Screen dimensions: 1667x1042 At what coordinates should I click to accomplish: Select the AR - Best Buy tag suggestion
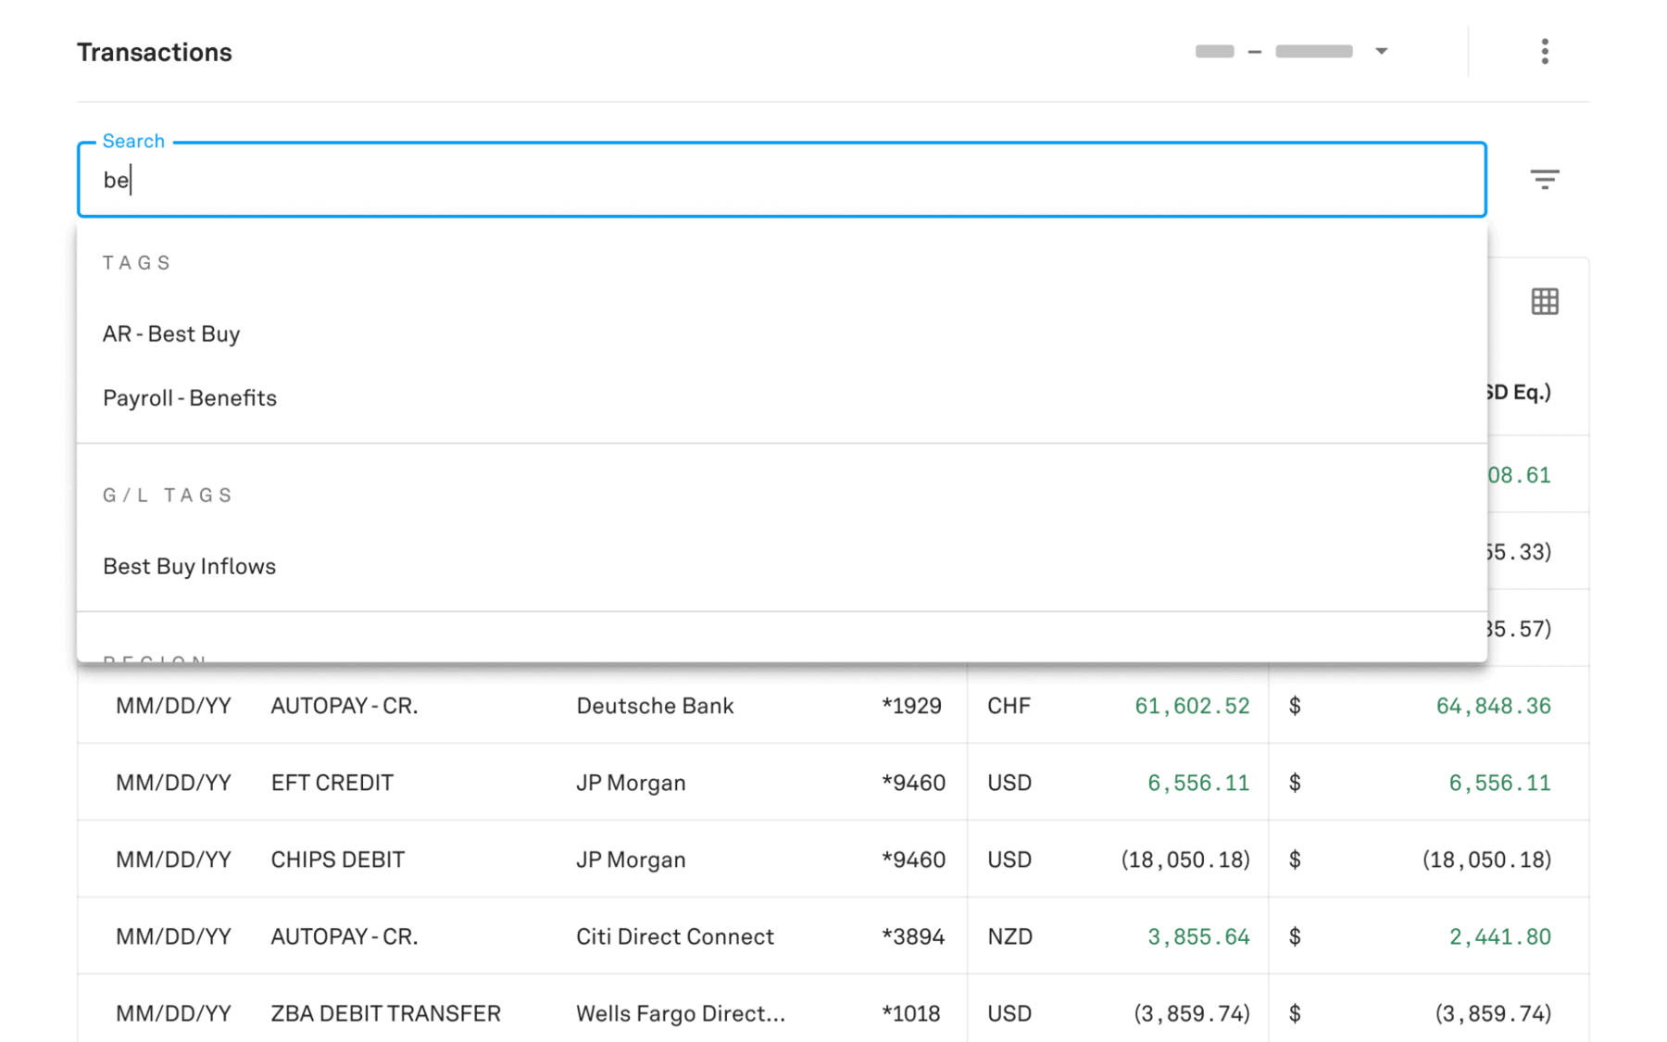pos(171,333)
